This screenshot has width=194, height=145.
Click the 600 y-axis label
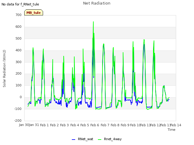(x=18, y=27)
